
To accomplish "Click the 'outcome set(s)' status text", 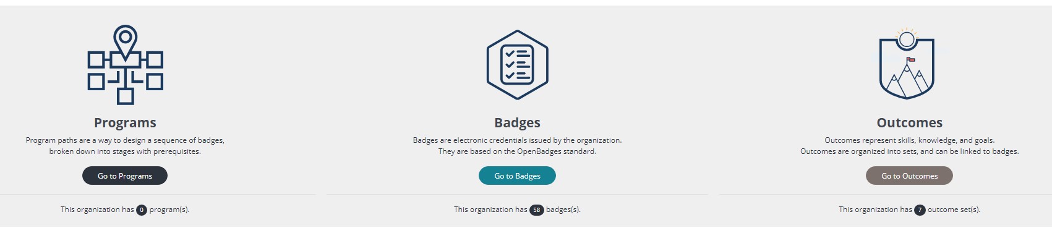I will 954,210.
